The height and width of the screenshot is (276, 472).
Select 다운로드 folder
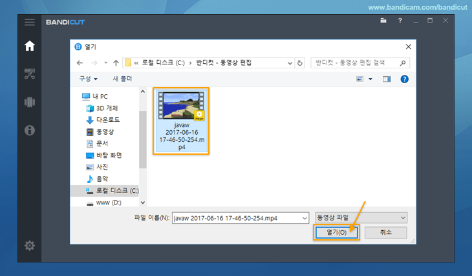pyautogui.click(x=103, y=120)
